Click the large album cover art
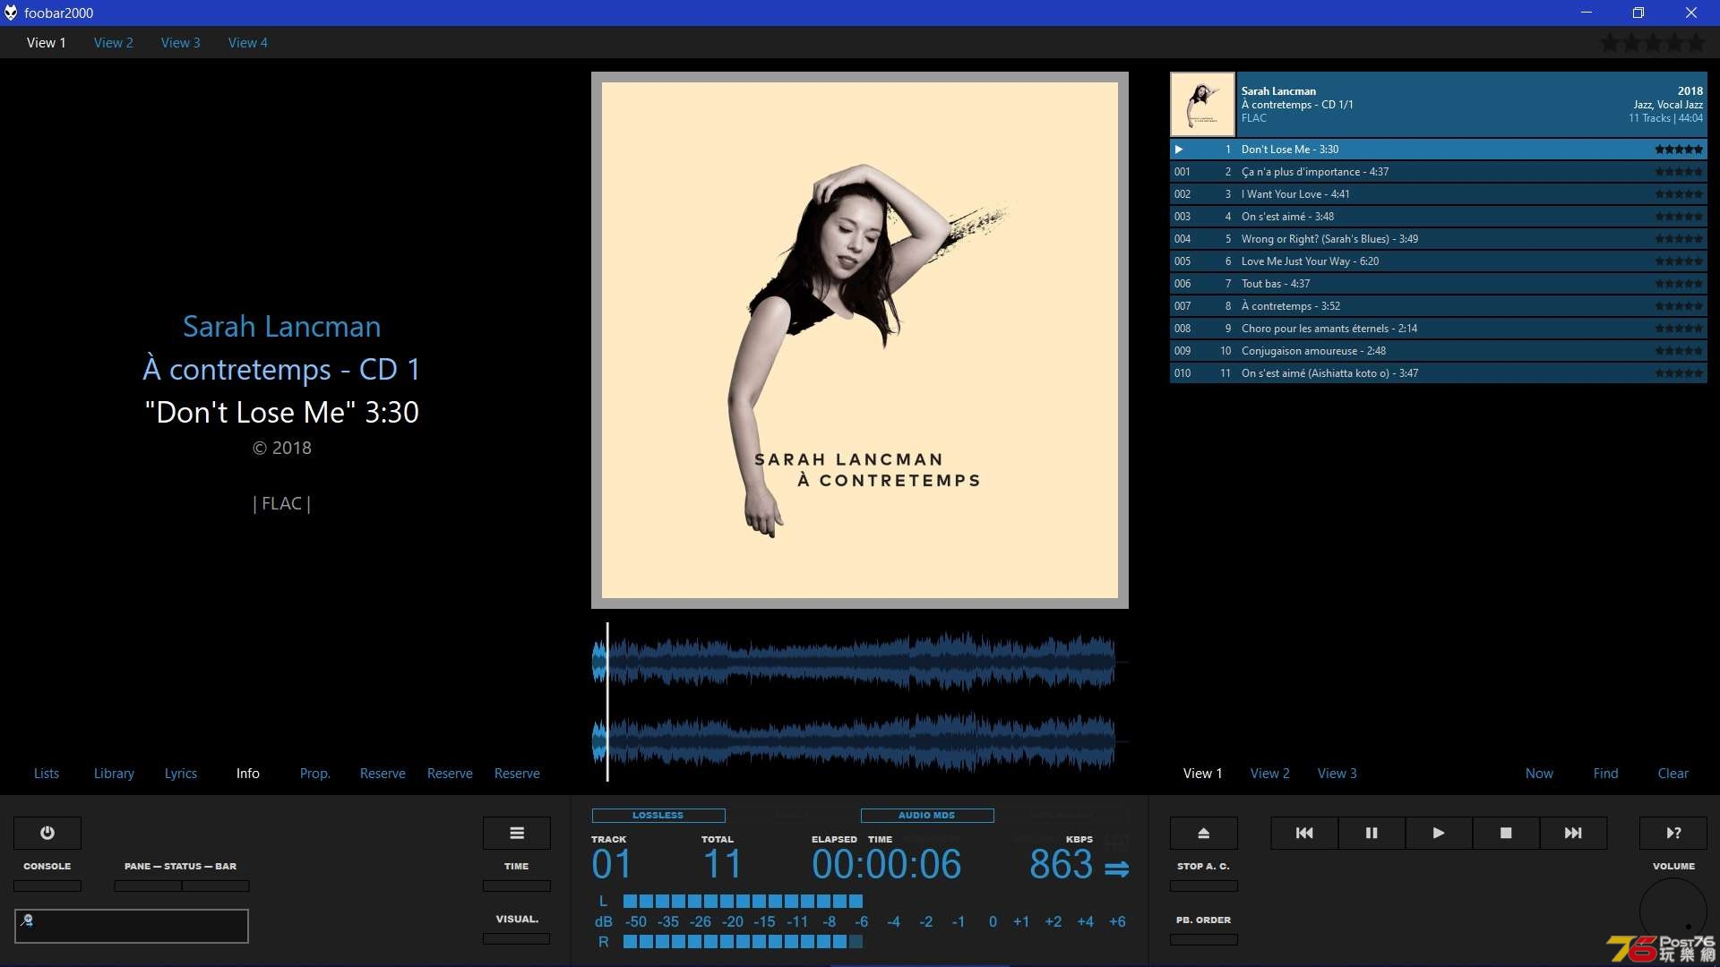The height and width of the screenshot is (967, 1720). 860,340
